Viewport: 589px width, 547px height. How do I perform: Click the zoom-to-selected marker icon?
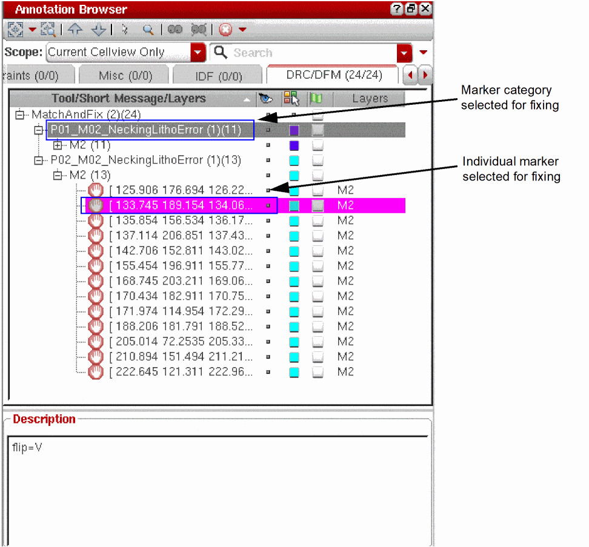(15, 29)
